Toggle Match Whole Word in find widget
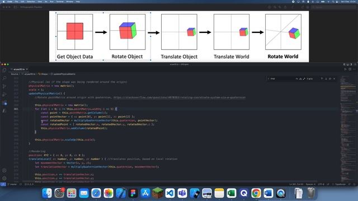358x201 pixels. [x=300, y=79]
